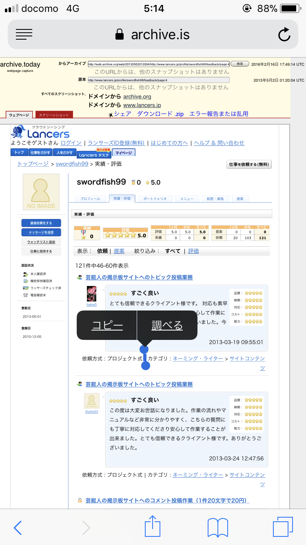Click the 仕事に招待する button
Screen dimensions: 306x545
click(x=41, y=251)
